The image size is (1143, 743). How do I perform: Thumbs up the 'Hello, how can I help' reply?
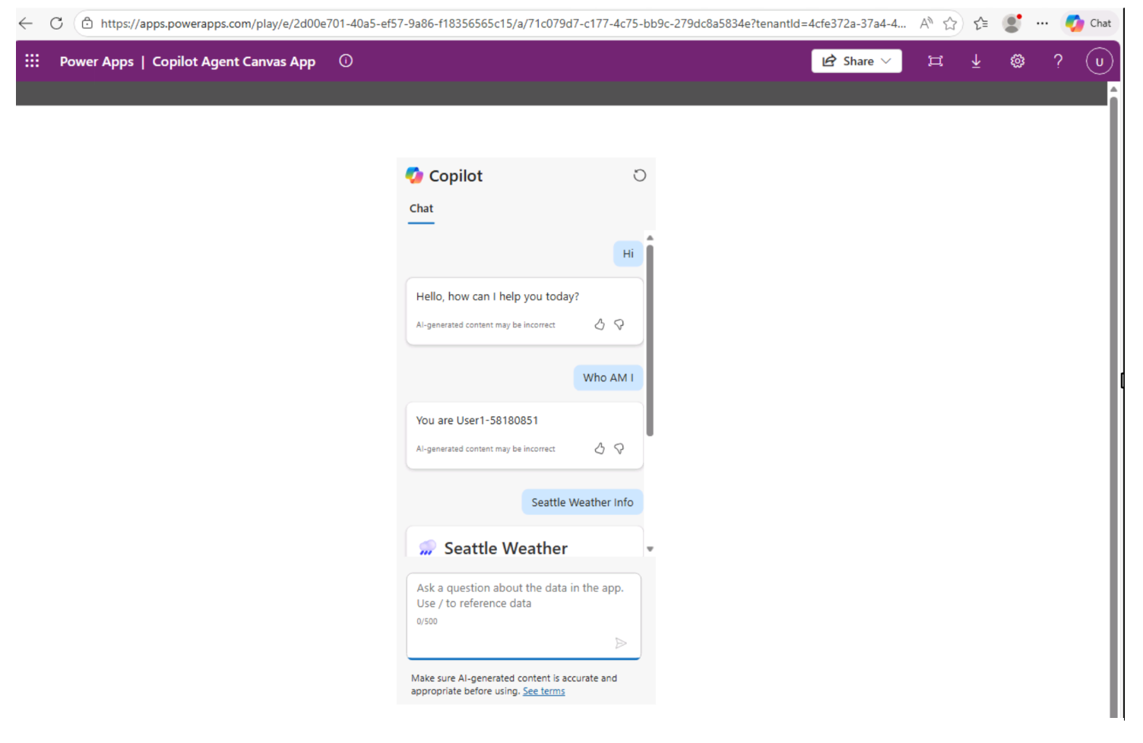coord(600,324)
